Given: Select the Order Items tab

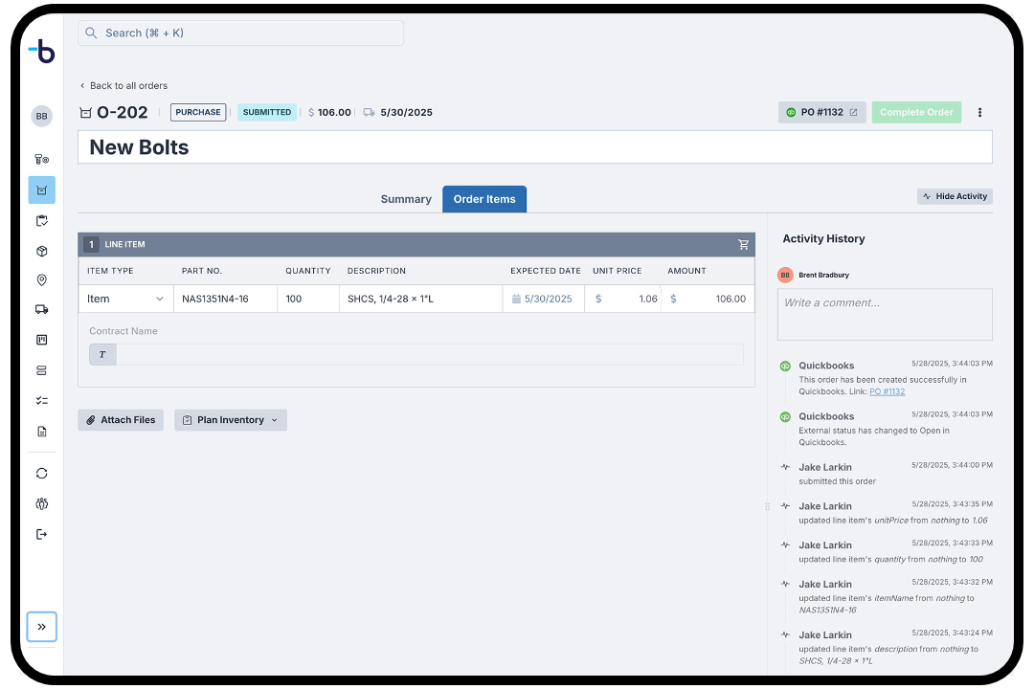Looking at the screenshot, I should point(484,199).
